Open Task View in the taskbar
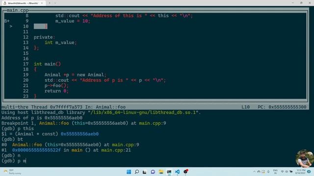Screen dimensions: 314x176 pos(144,172)
